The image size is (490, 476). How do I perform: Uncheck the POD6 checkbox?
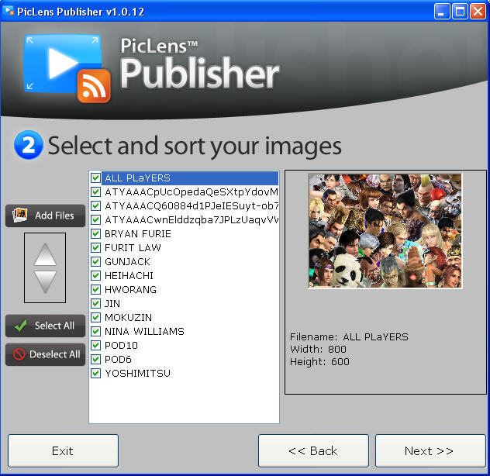(x=95, y=359)
